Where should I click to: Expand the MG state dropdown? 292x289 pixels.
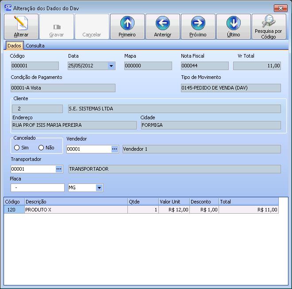(99, 188)
